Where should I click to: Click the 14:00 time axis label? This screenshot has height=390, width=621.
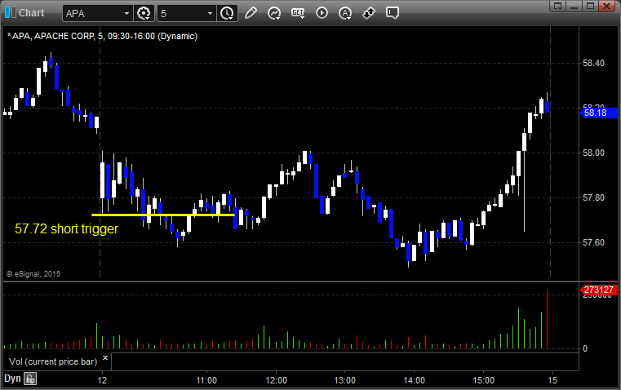click(415, 380)
